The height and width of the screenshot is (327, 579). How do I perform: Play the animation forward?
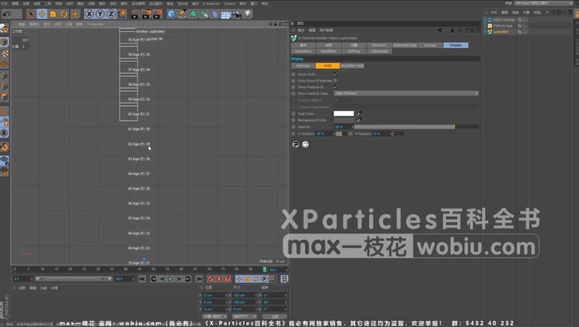click(170, 279)
